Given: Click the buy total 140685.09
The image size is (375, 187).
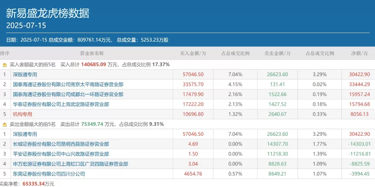Looking at the screenshot, I should point(94,64).
